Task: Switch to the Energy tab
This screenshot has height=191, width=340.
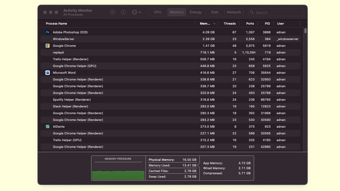Action: click(x=196, y=12)
